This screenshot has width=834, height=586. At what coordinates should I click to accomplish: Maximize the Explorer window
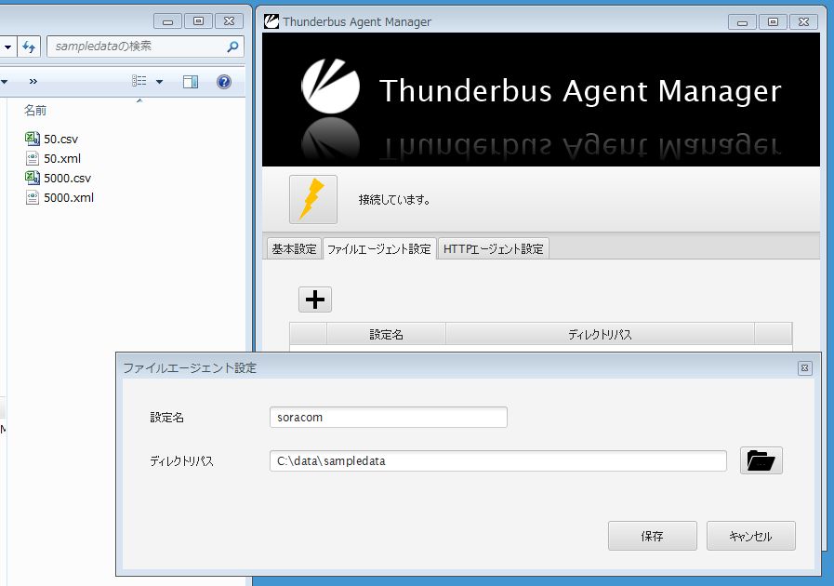click(198, 21)
